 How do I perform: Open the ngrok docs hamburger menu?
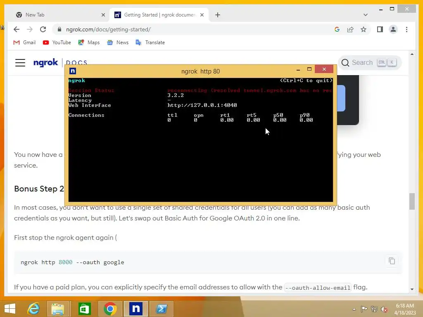coord(20,63)
